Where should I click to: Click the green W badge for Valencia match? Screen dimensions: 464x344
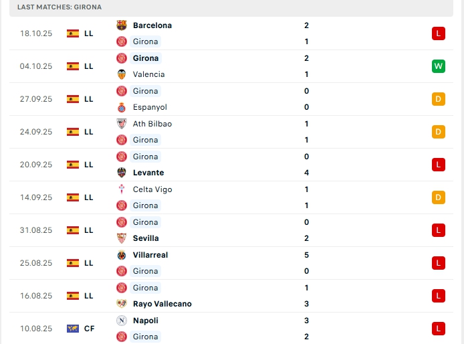click(x=439, y=66)
